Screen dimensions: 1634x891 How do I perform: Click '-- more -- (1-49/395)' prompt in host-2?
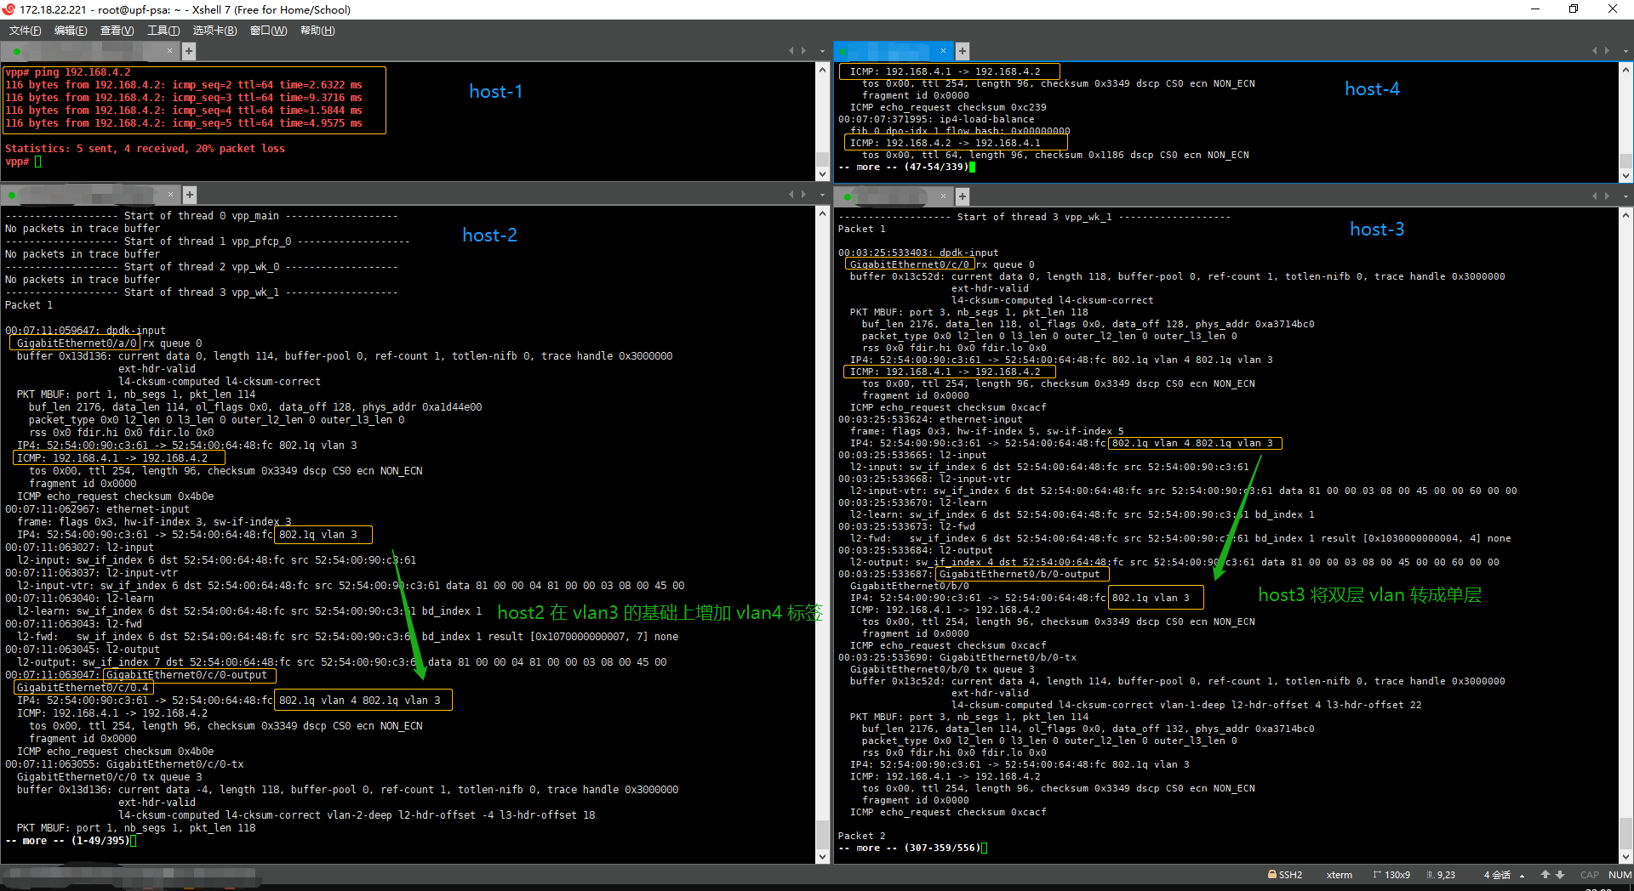click(x=68, y=841)
